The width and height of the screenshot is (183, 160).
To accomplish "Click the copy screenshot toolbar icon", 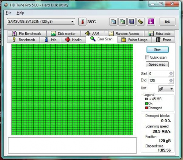I will (x=122, y=22).
